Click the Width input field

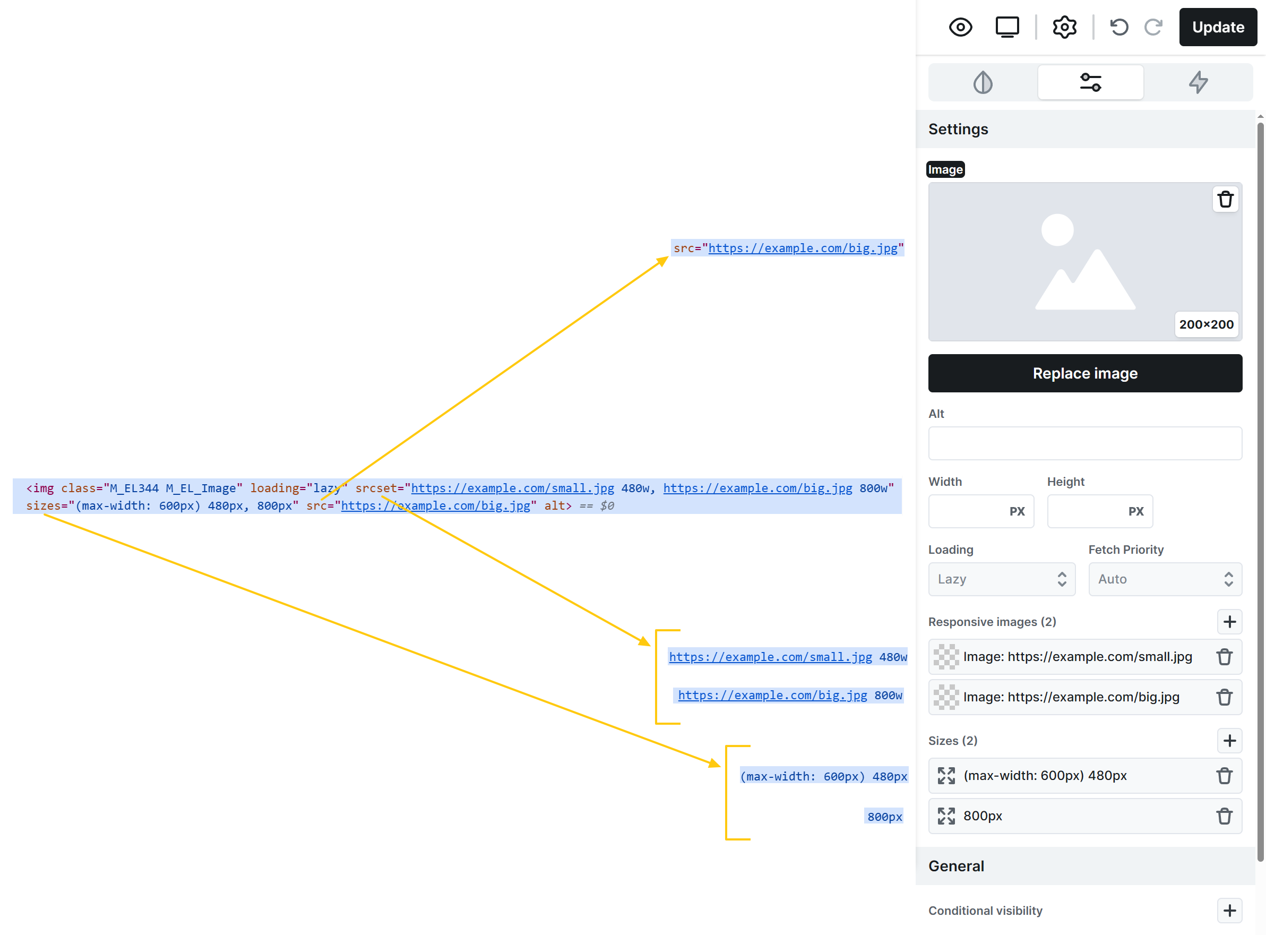967,511
